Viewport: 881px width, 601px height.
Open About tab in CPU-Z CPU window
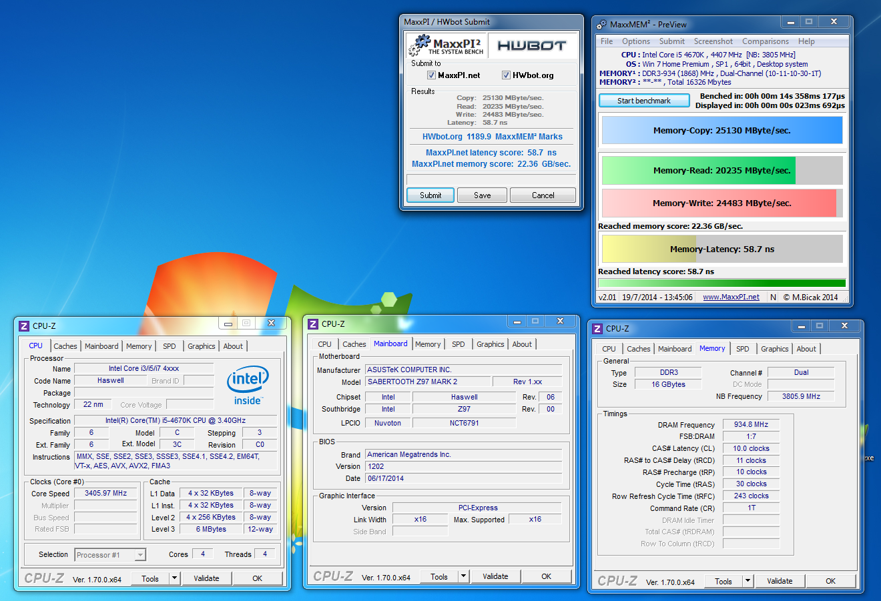(x=233, y=346)
